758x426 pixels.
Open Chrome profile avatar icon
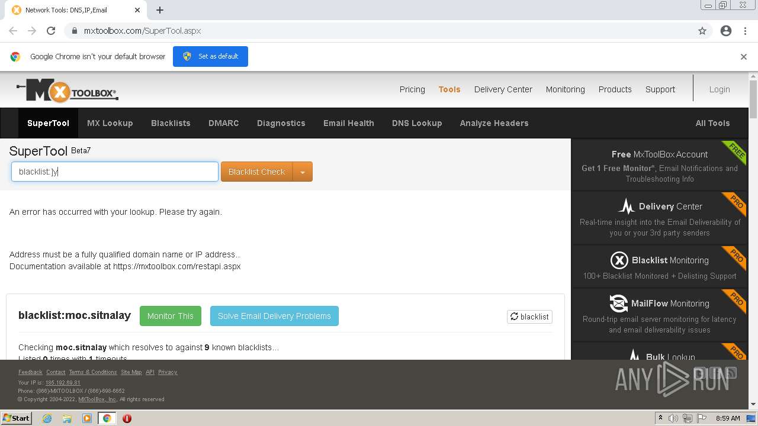coord(726,31)
